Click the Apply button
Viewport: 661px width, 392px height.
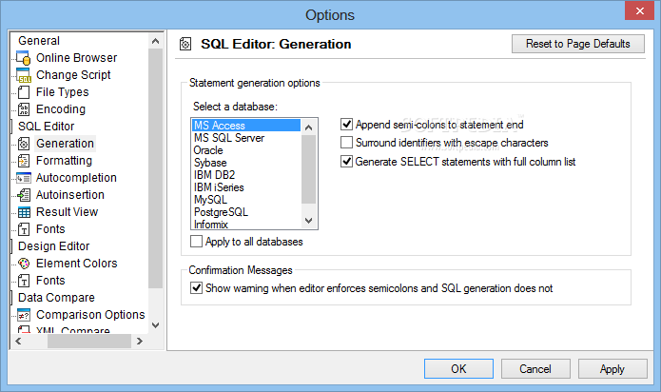(612, 369)
